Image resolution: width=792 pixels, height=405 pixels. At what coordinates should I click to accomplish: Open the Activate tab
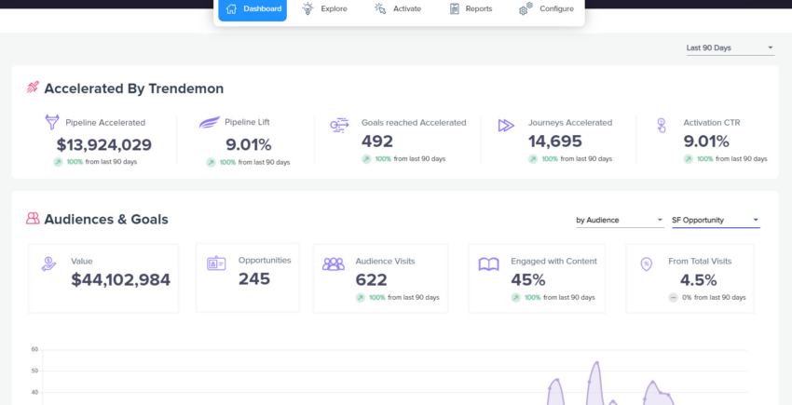[x=398, y=9]
